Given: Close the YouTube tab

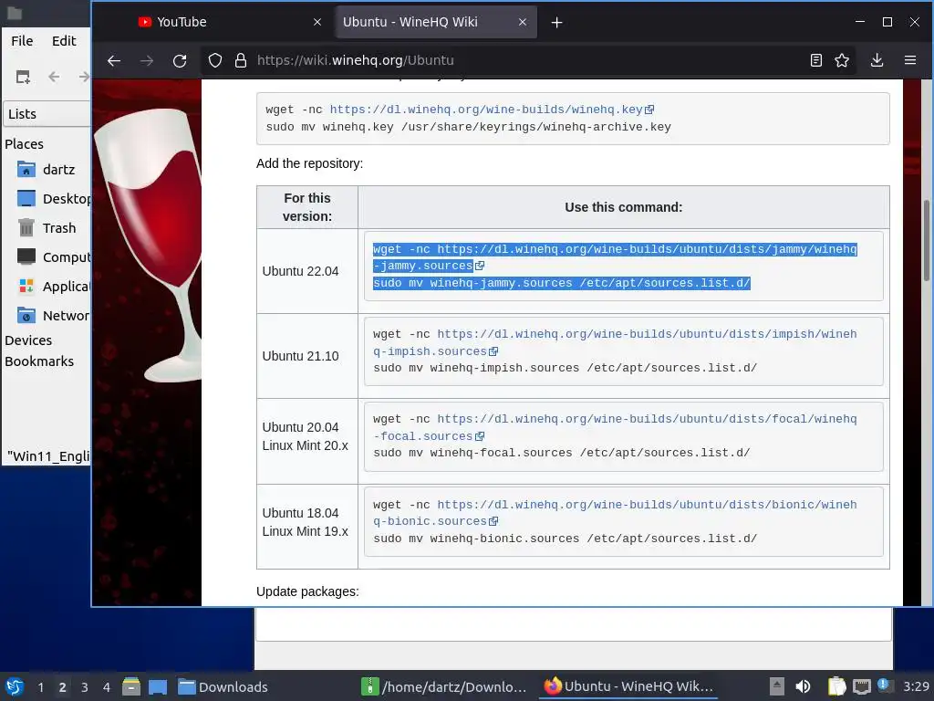Looking at the screenshot, I should (x=317, y=22).
